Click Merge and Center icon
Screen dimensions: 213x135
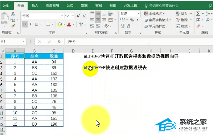tap(111, 20)
